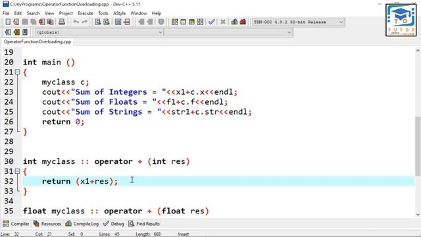Click "int main ()" on line 20

[49, 63]
